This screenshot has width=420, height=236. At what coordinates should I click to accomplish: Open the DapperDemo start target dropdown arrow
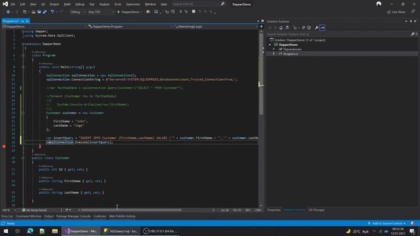tap(142, 12)
